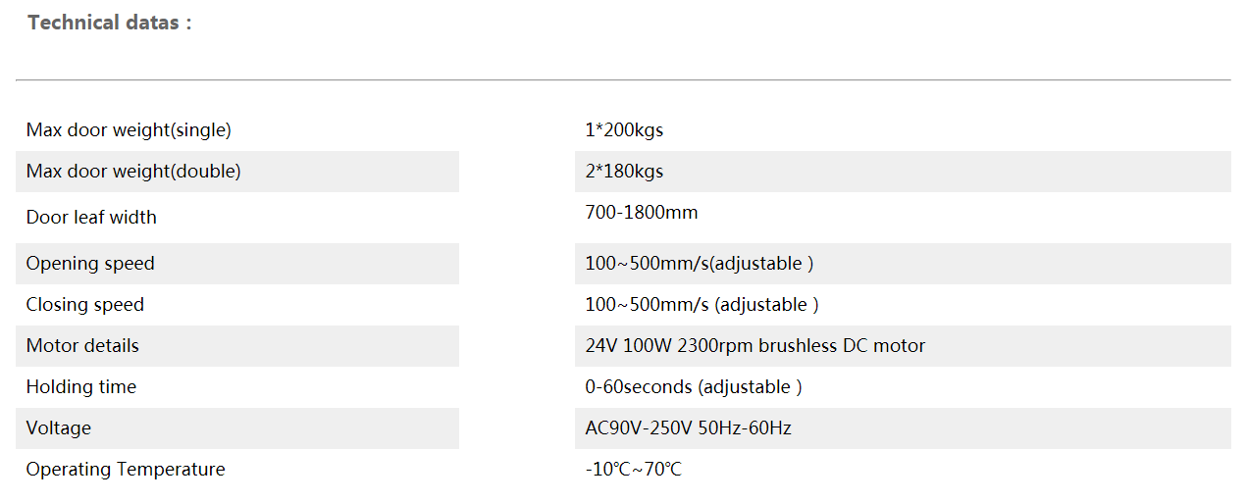Select the 2*180kgs value cell
Viewport: 1248px width, 502px height.
point(624,172)
